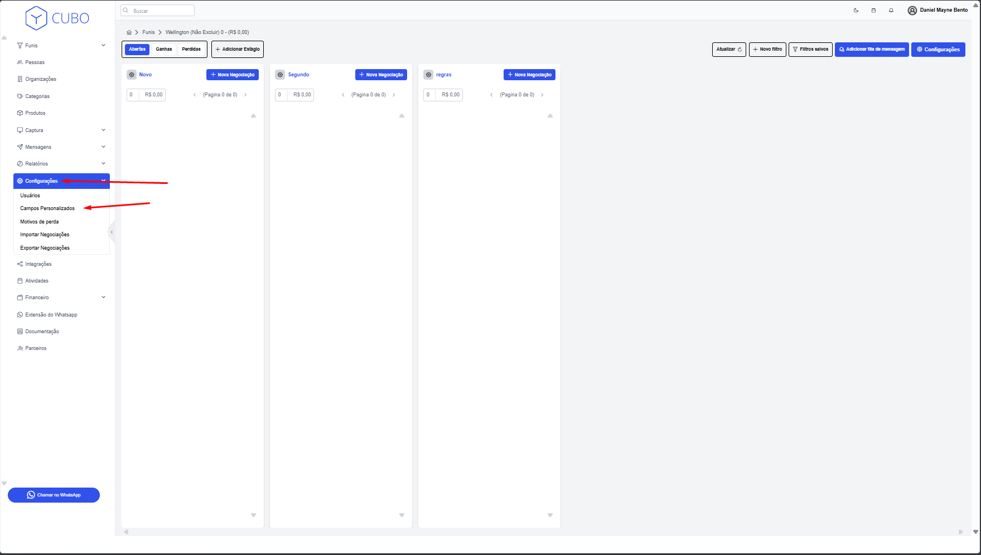This screenshot has height=555, width=981.
Task: Collapse the sidebar with arrow handle
Action: 112,232
